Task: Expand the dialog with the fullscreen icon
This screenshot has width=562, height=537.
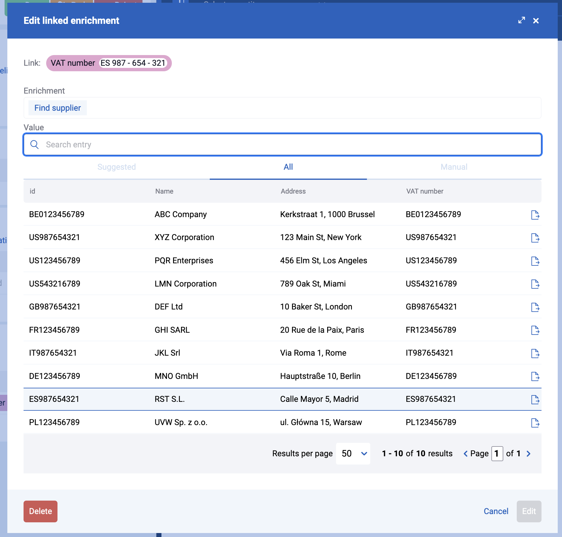Action: pos(522,20)
